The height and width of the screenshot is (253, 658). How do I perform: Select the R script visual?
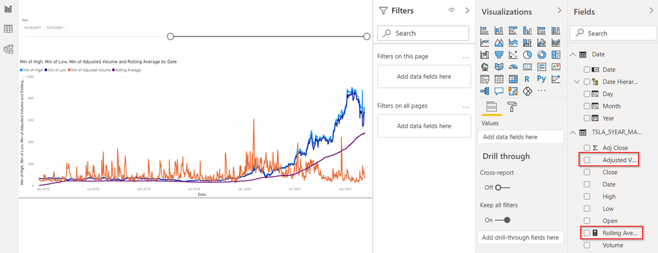pyautogui.click(x=528, y=79)
